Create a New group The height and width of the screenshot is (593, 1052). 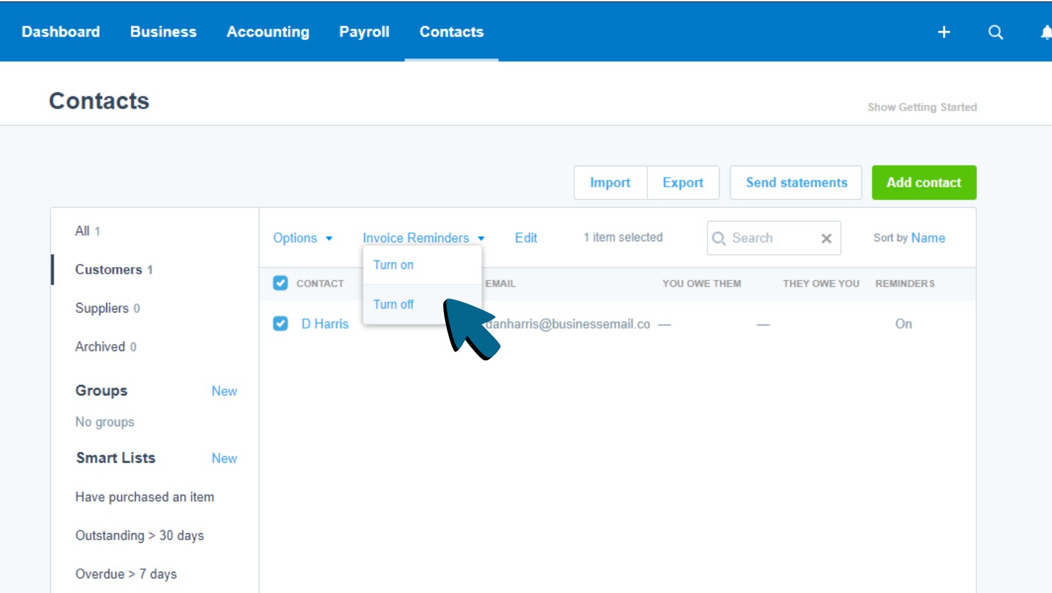(x=224, y=391)
